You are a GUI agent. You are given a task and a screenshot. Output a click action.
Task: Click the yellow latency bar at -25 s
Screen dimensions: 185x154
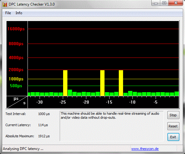[65, 83]
